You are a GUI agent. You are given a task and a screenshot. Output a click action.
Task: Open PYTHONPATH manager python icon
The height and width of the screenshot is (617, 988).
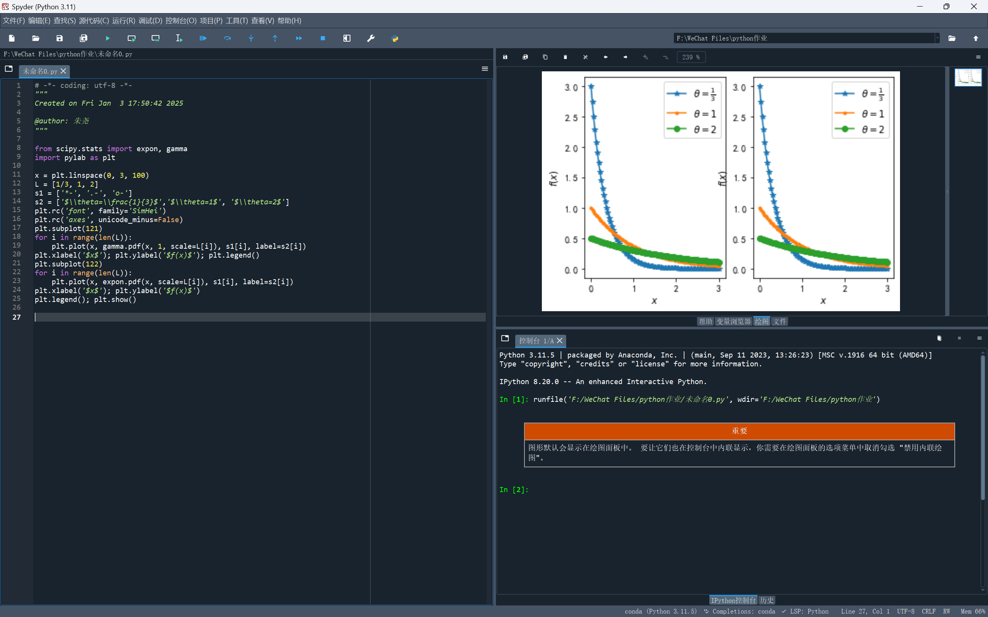point(395,38)
